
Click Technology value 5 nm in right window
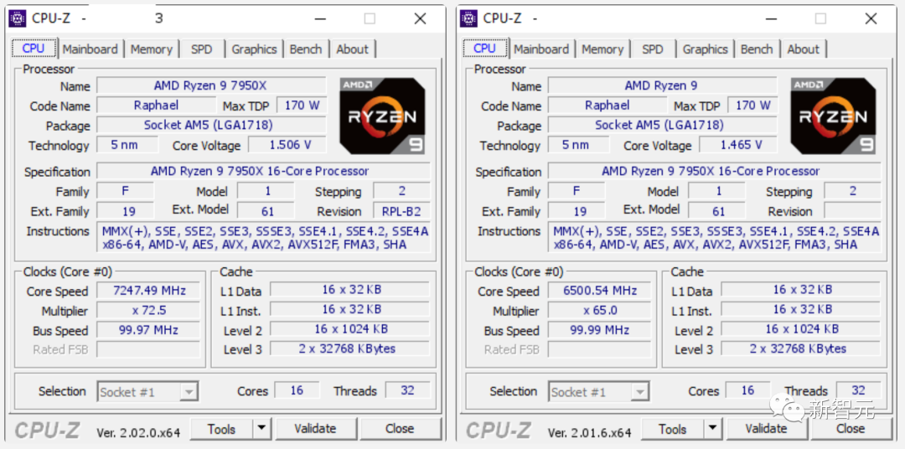point(578,145)
